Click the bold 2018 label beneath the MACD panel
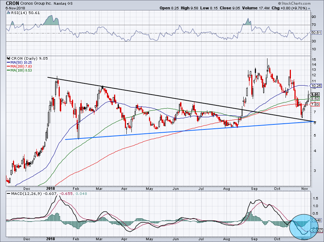Screen dimensions: 324x242 (x=51, y=239)
